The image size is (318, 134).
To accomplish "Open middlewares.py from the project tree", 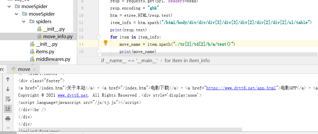I will click(53, 59).
